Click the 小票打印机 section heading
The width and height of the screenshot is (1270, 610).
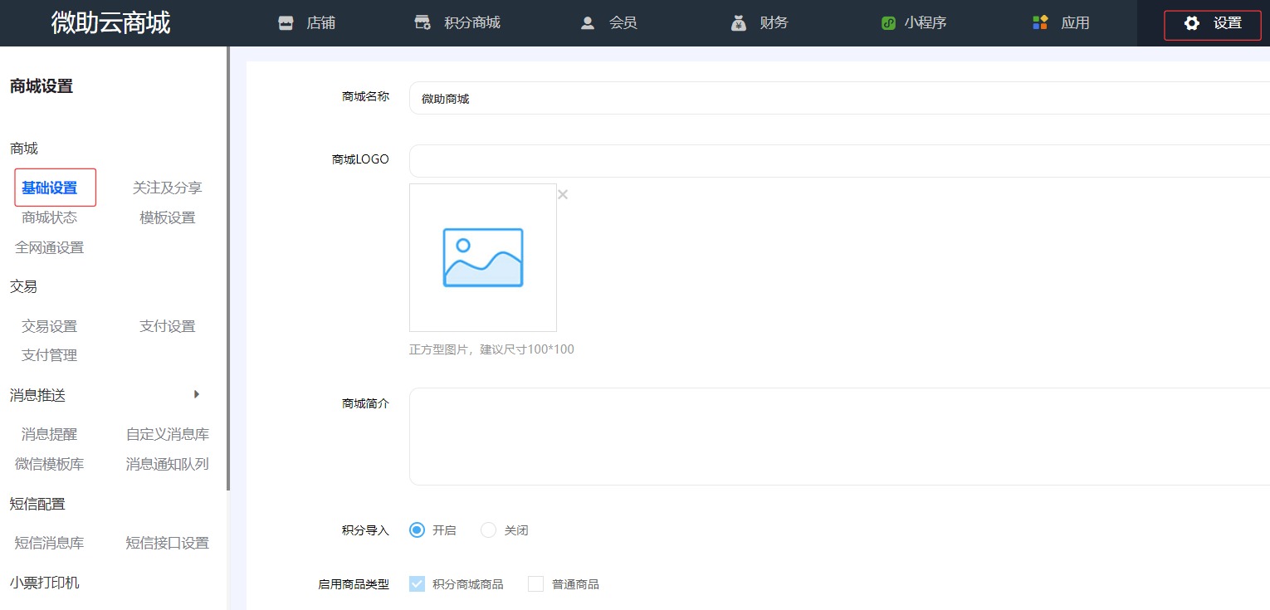pyautogui.click(x=45, y=583)
